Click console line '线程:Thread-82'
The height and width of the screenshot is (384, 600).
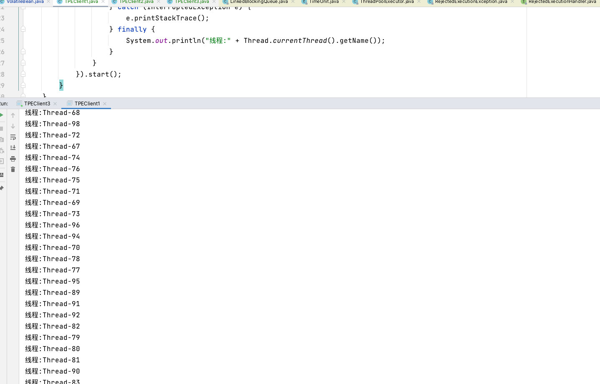(52, 326)
